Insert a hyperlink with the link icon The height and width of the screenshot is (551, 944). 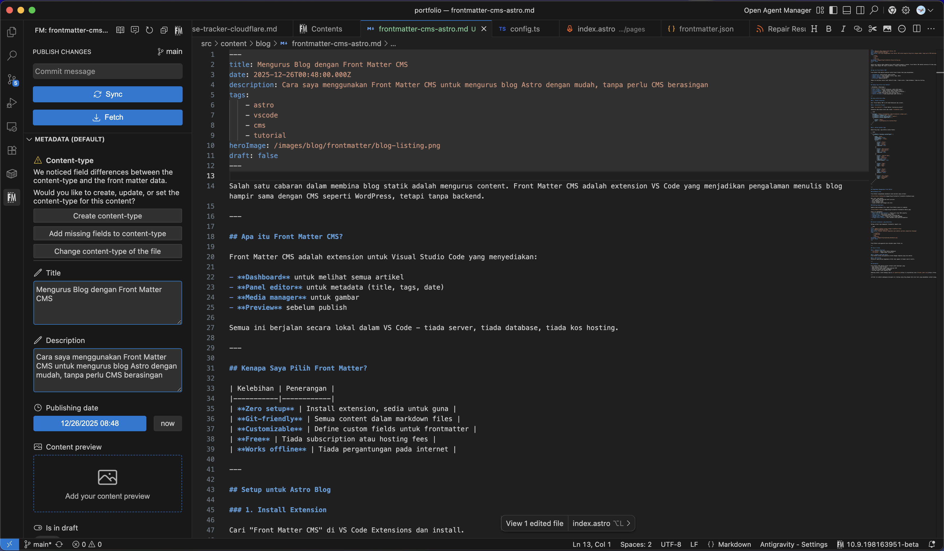pyautogui.click(x=858, y=28)
